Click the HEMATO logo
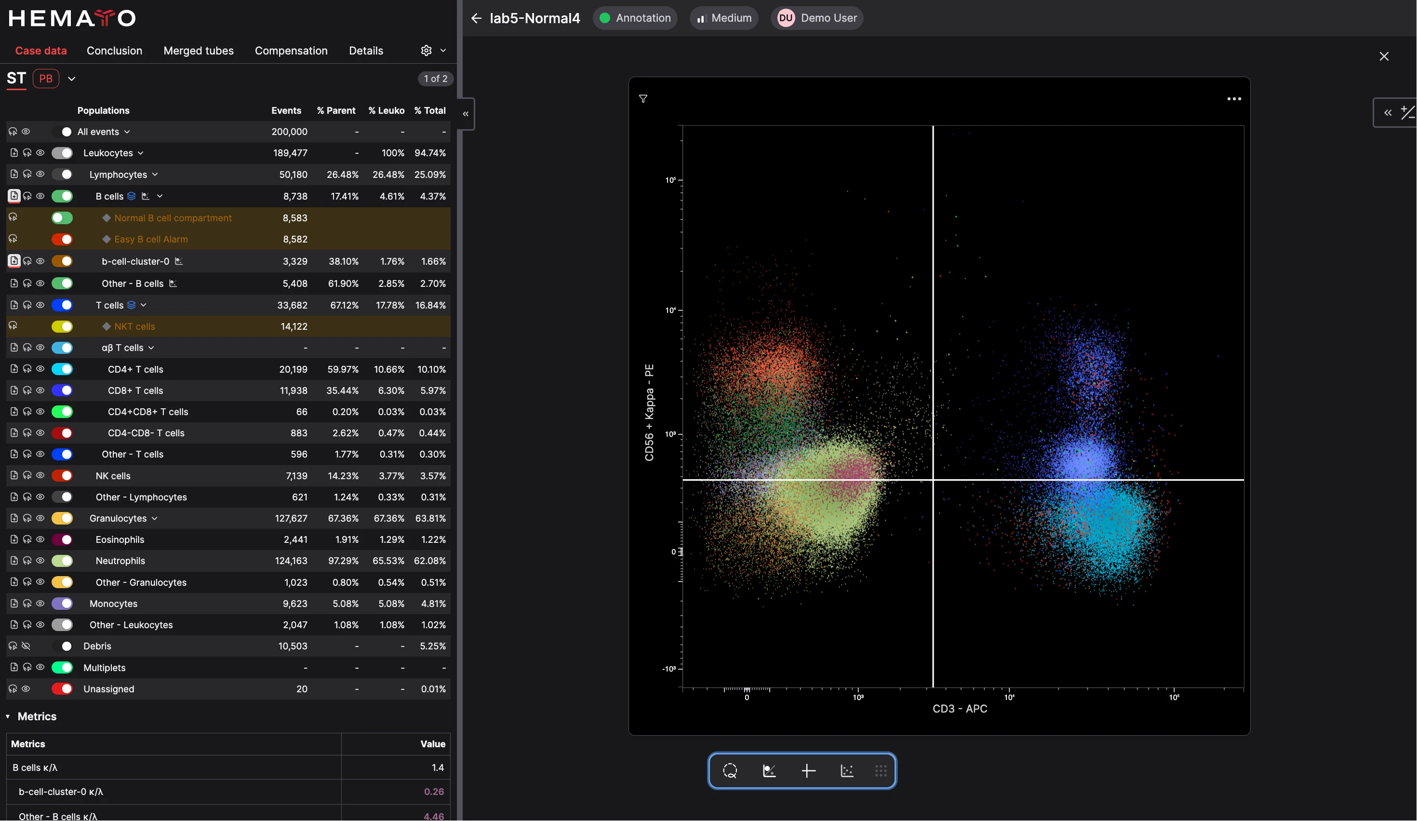 (x=72, y=18)
